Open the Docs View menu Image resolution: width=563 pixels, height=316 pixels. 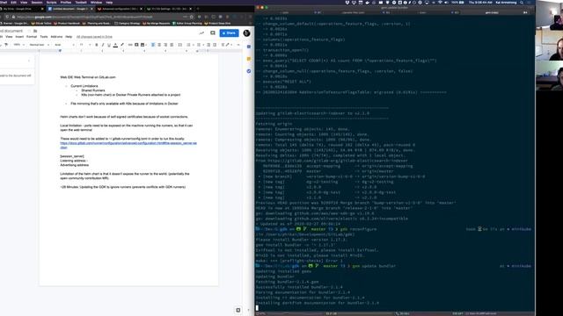9,37
